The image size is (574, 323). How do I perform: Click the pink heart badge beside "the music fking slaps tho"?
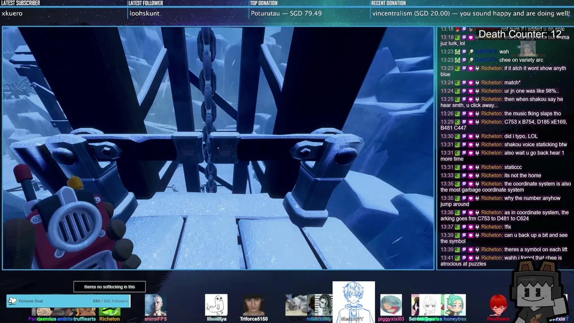tap(470, 114)
